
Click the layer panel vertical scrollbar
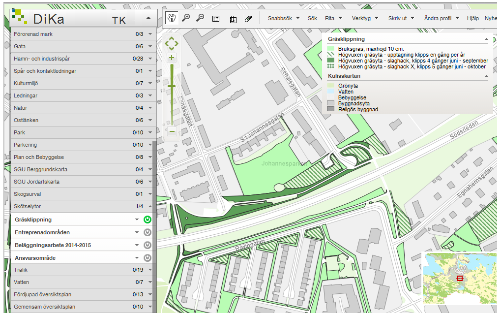tap(155, 227)
